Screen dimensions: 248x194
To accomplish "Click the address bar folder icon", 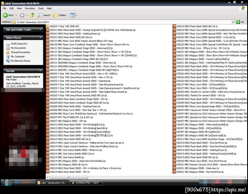I will [14, 22].
